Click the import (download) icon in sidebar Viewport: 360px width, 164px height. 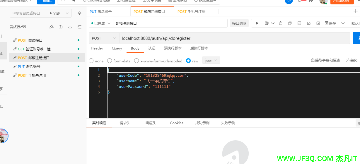click(x=70, y=27)
